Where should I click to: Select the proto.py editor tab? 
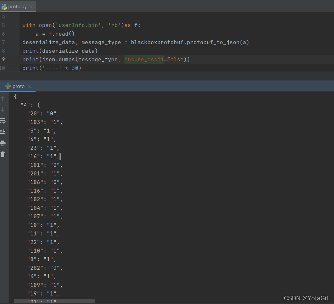18,7
